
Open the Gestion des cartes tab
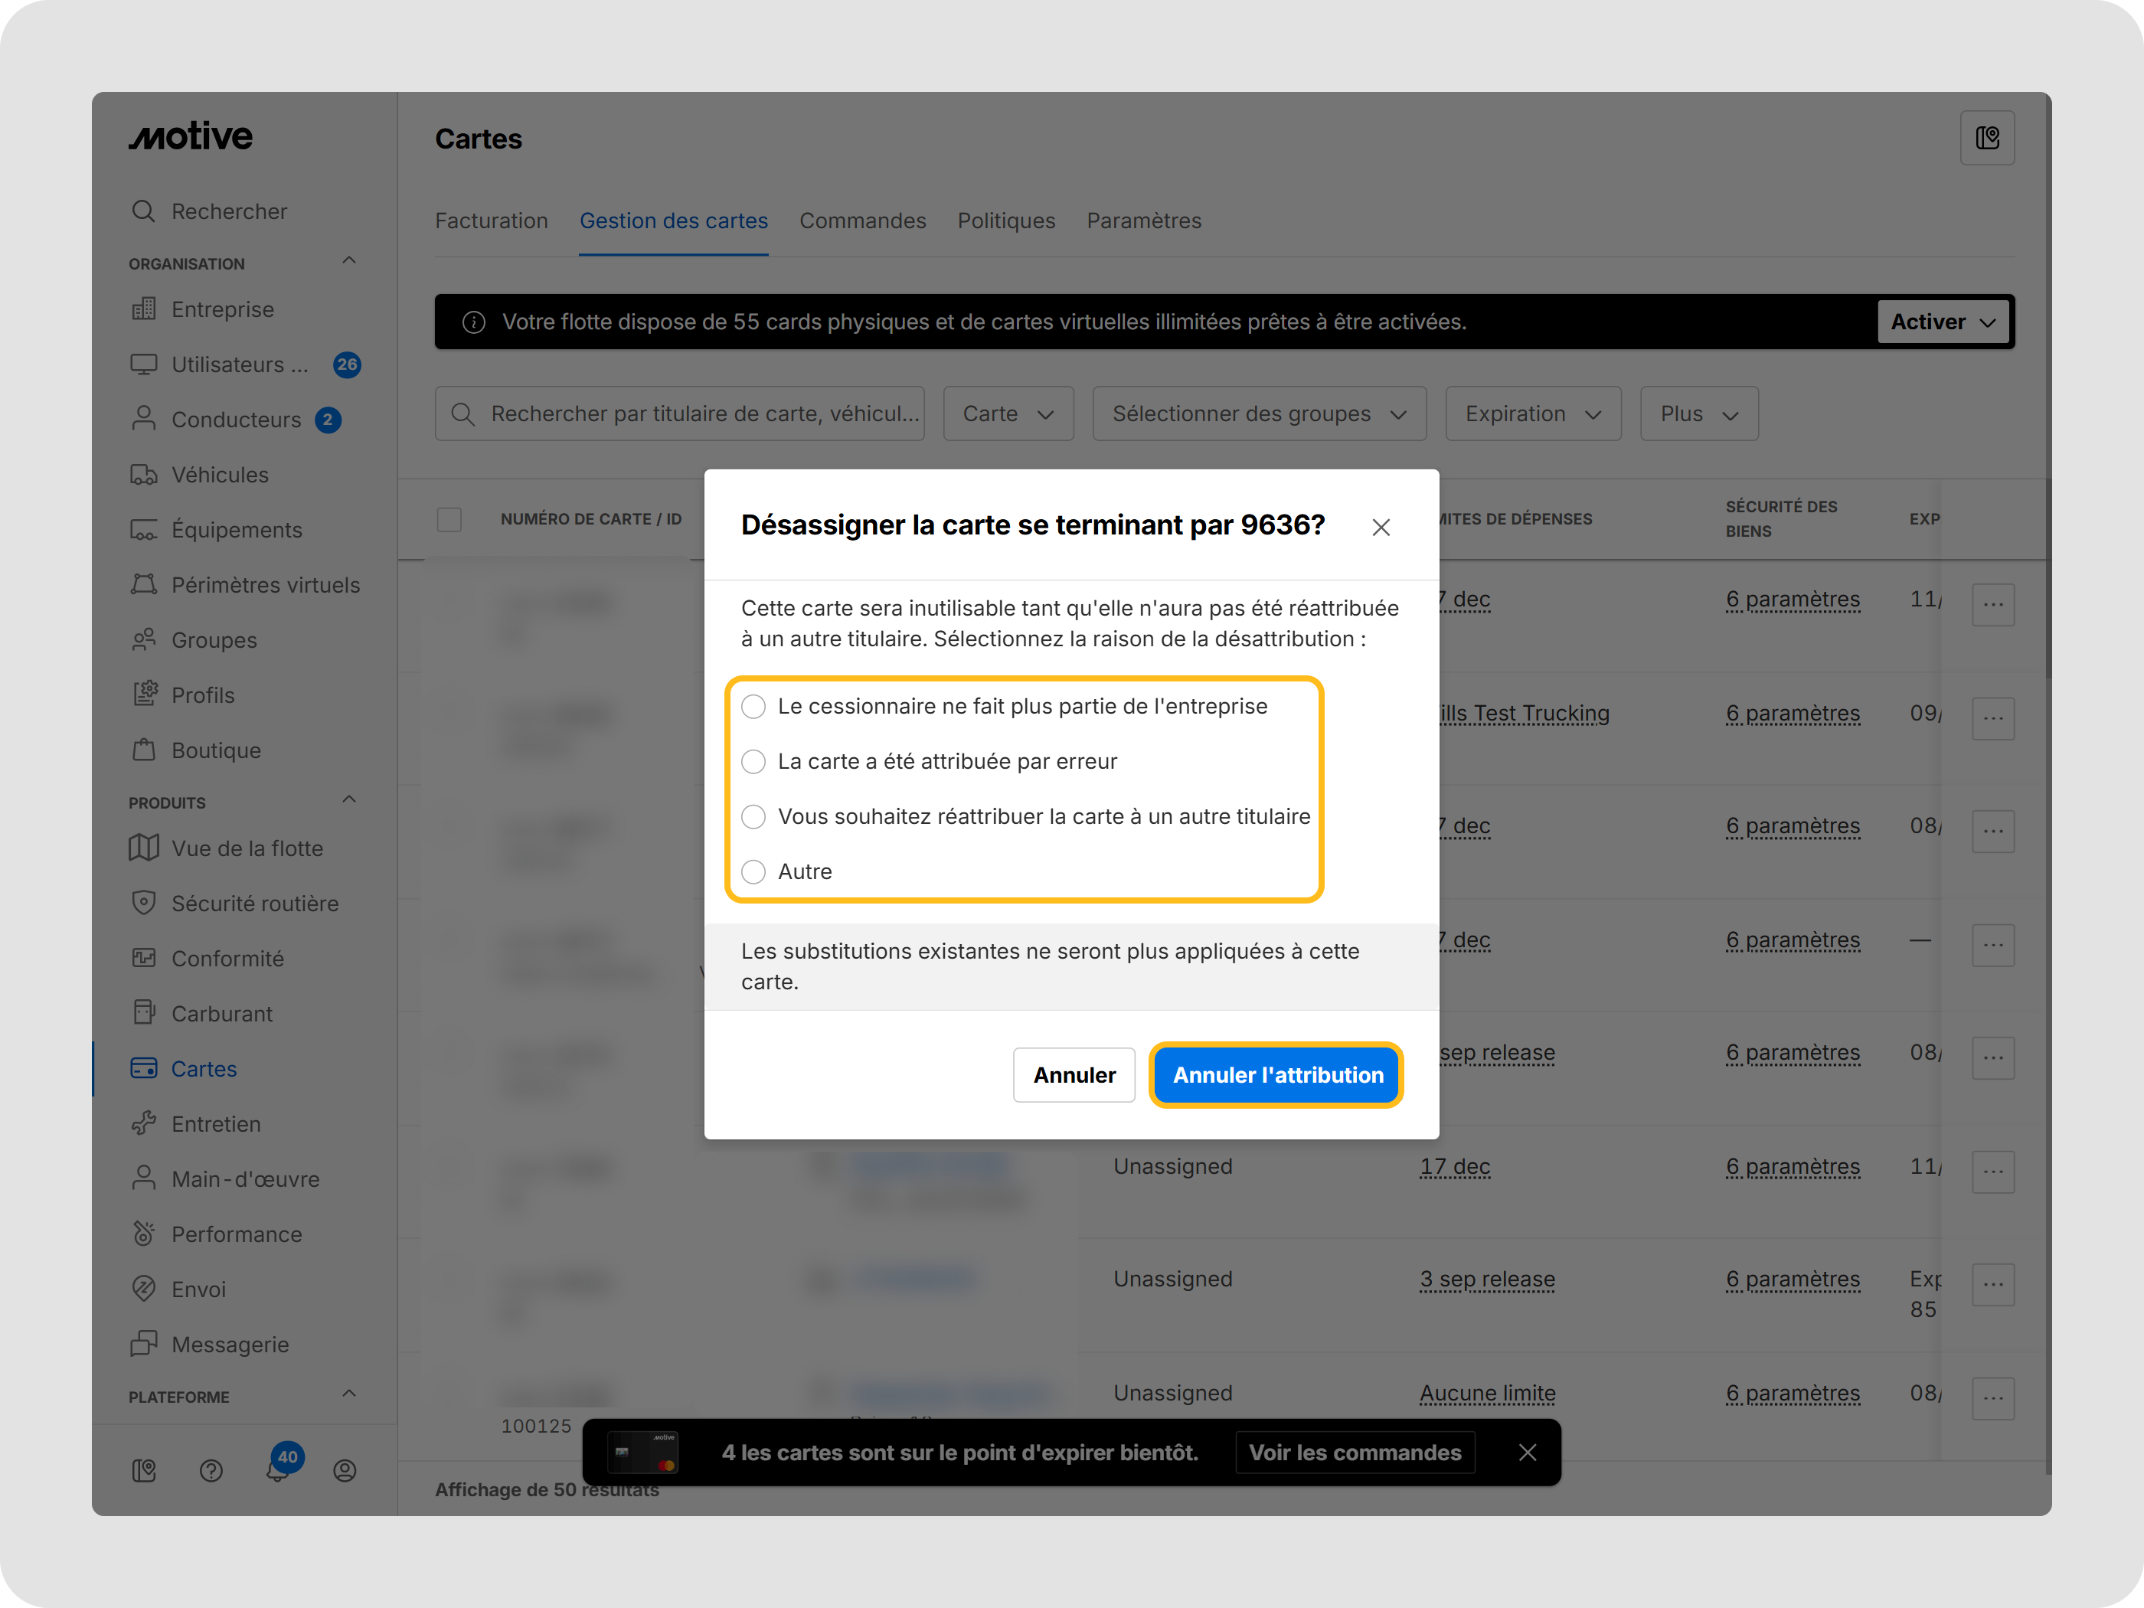674,221
